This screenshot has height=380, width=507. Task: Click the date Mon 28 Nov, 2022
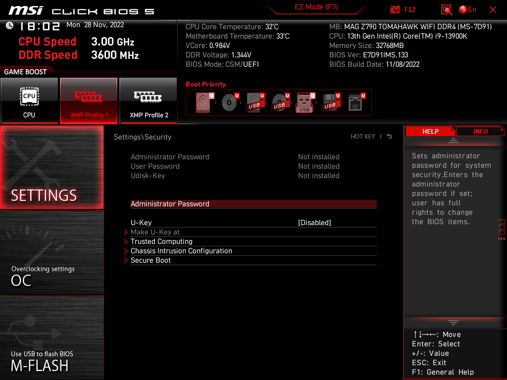(95, 25)
